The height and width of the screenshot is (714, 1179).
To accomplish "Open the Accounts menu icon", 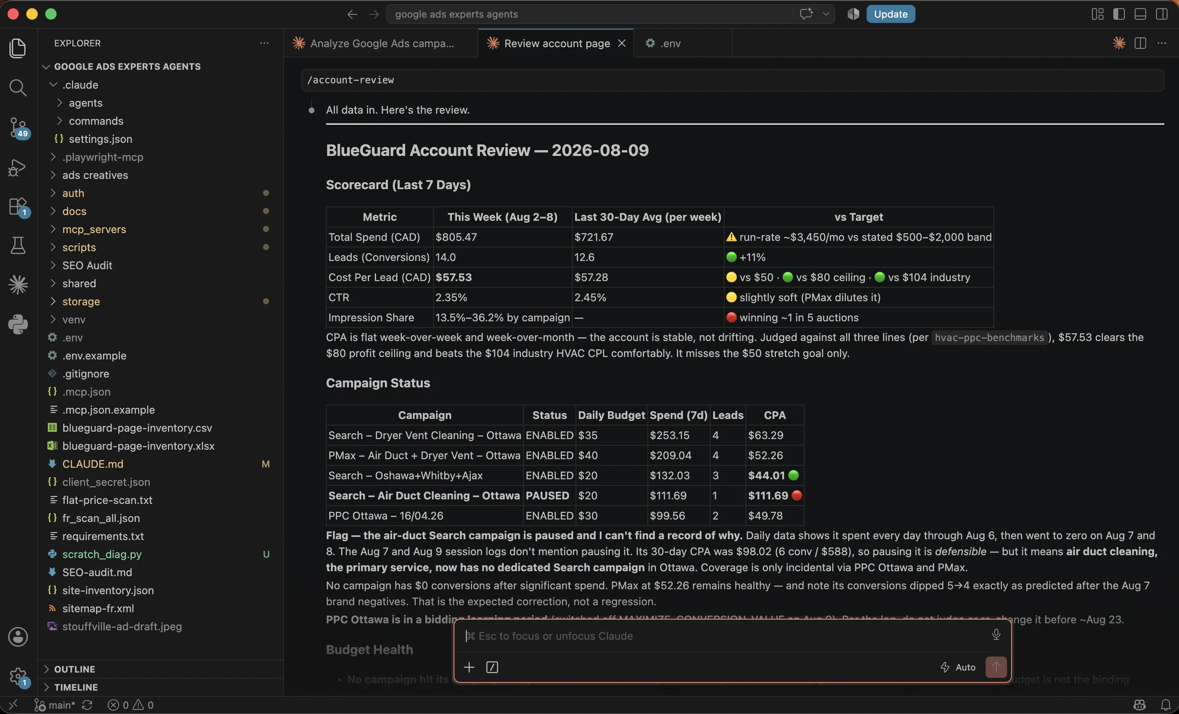I will 18,636.
